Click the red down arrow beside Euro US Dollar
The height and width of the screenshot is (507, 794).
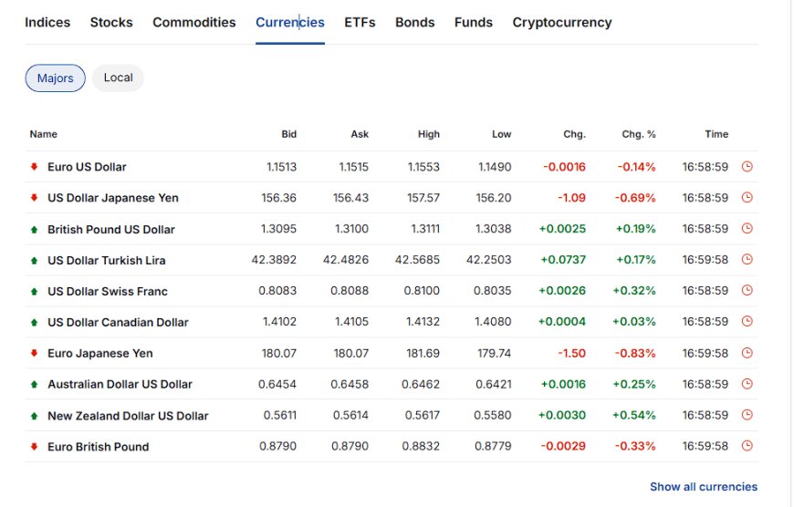point(34,167)
